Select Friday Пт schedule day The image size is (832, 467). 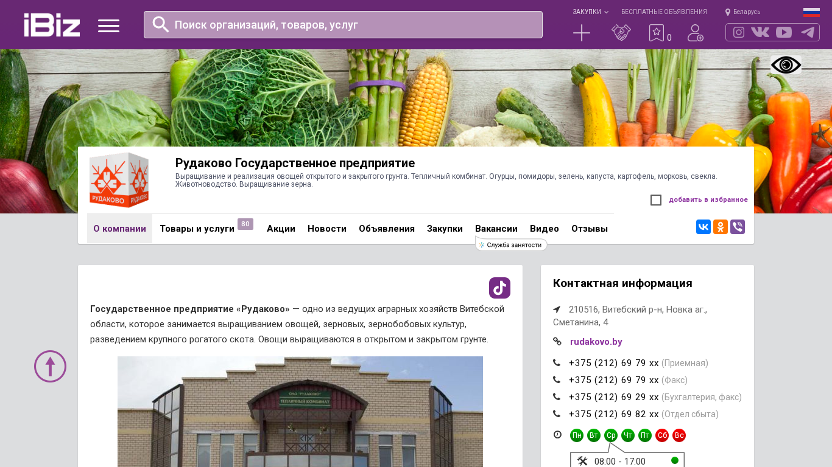645,435
